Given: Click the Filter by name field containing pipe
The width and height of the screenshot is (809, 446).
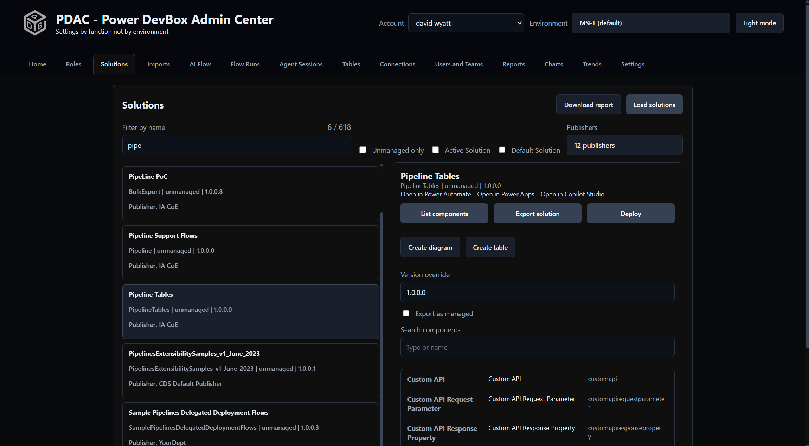Looking at the screenshot, I should [236, 145].
